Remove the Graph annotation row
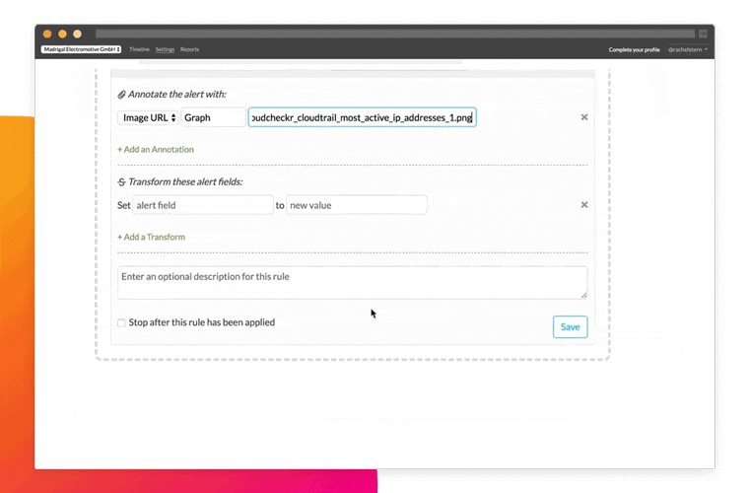The image size is (749, 493). click(x=584, y=117)
